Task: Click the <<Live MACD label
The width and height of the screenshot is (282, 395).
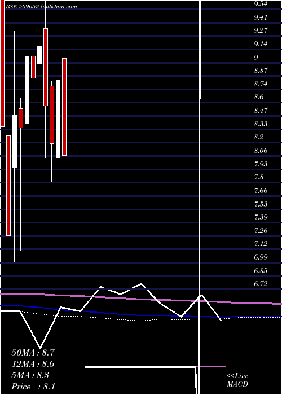Action: coord(237,380)
